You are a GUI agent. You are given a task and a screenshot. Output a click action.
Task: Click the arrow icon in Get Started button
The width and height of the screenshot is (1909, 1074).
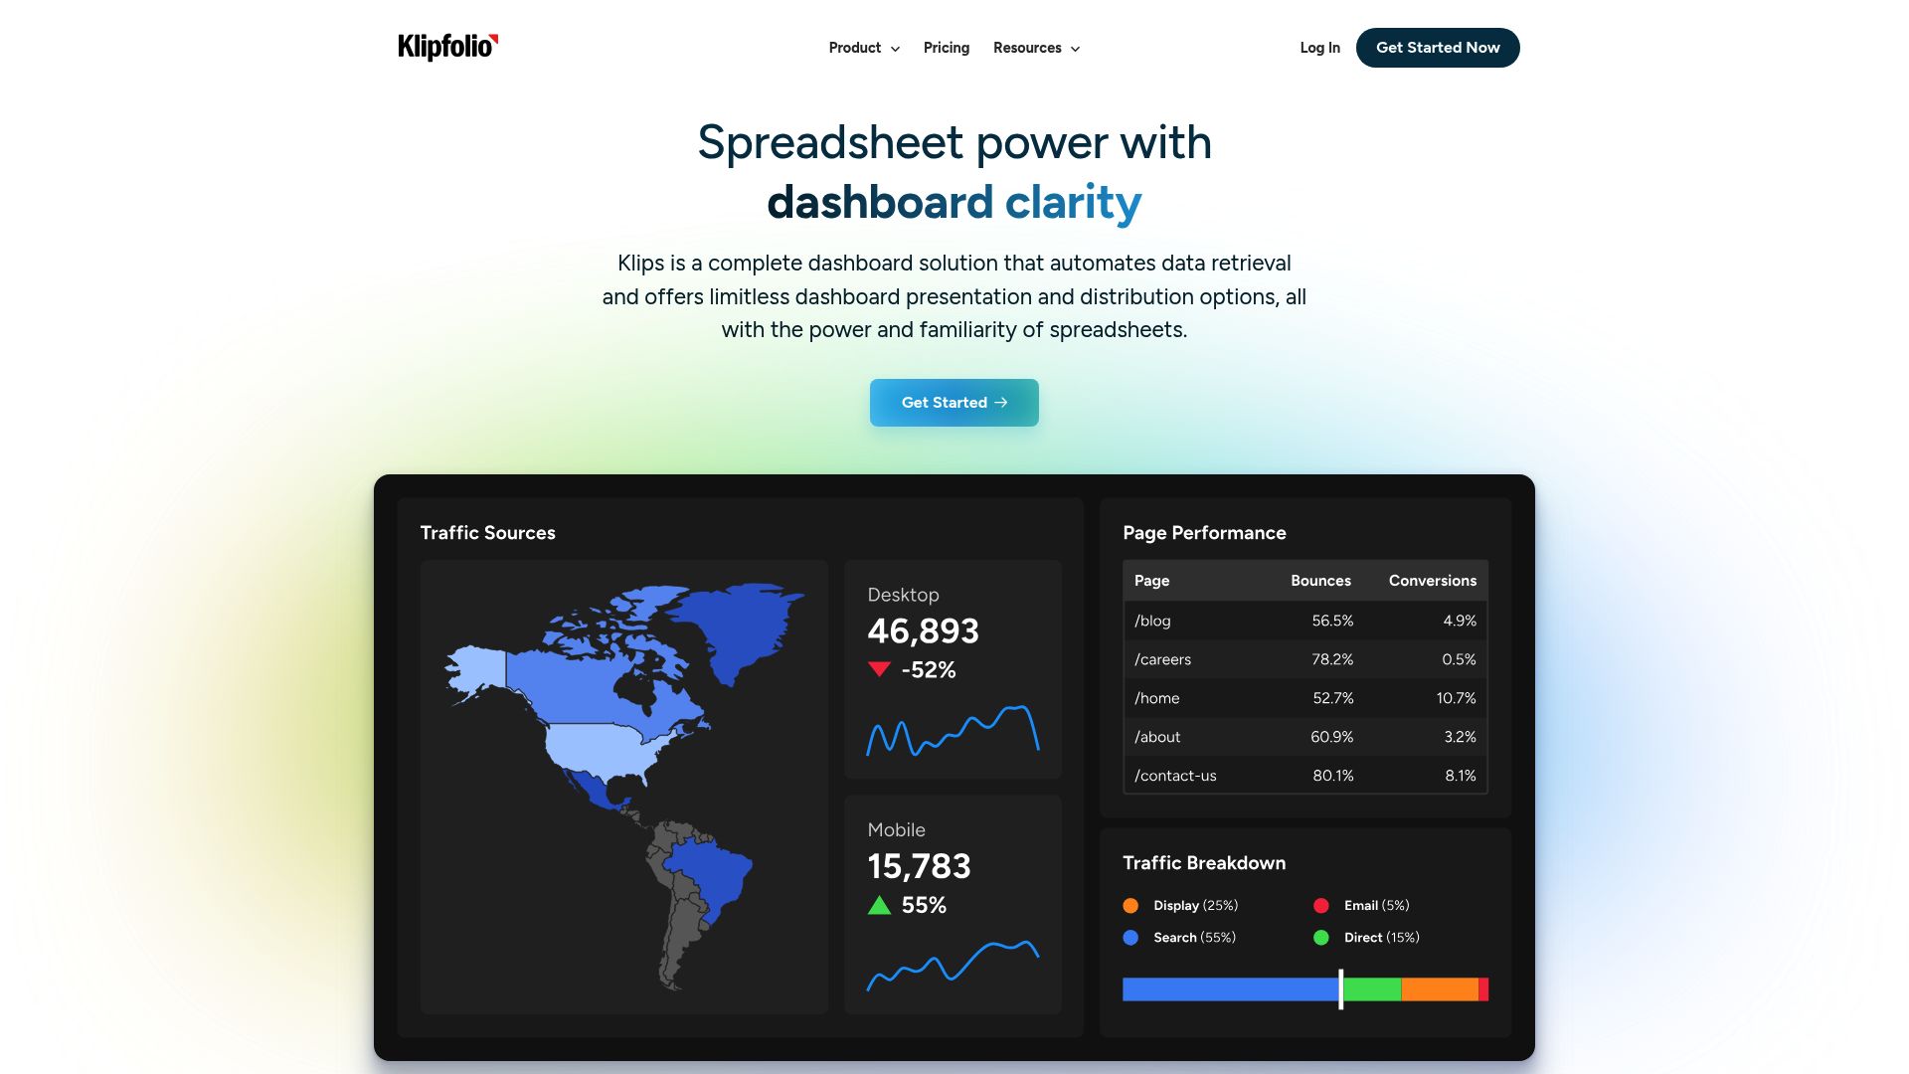(x=1001, y=403)
